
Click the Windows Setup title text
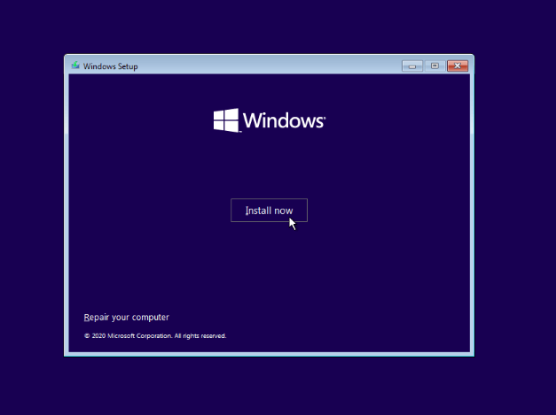[x=111, y=65]
